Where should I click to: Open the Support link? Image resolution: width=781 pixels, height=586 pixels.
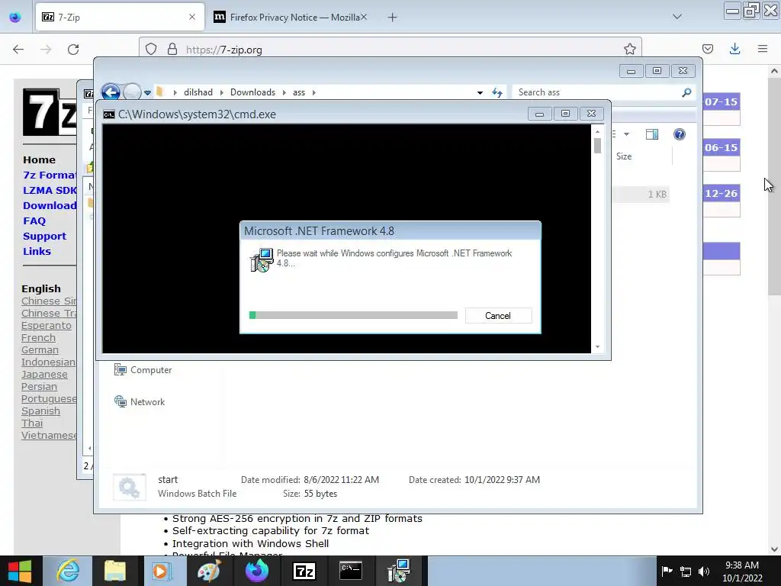(44, 237)
